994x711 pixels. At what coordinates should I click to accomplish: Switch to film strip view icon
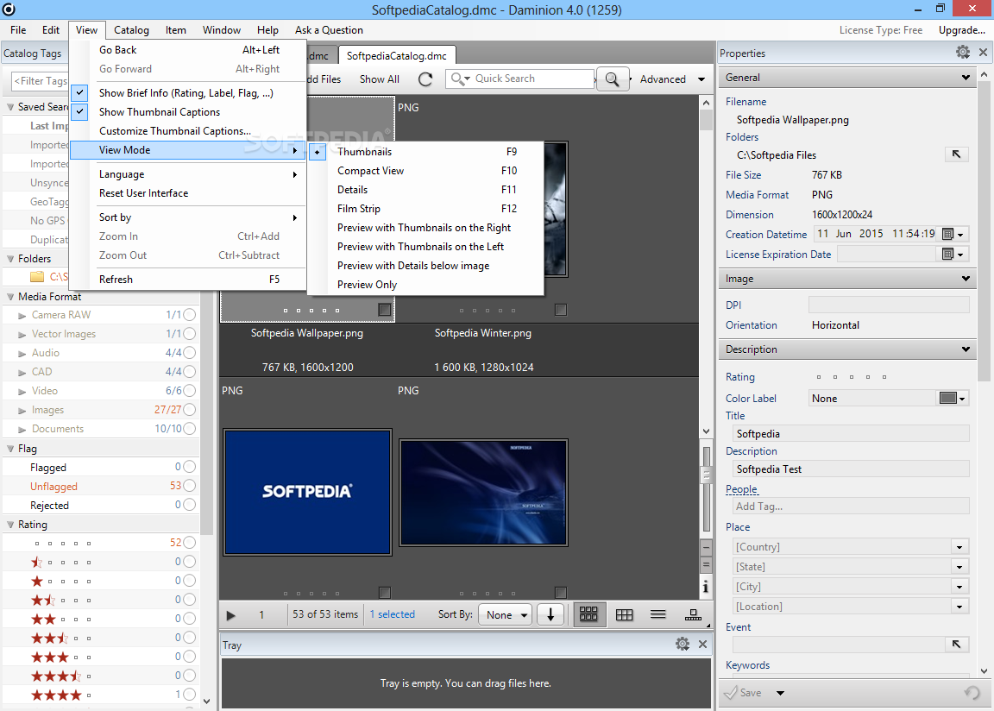pos(693,614)
